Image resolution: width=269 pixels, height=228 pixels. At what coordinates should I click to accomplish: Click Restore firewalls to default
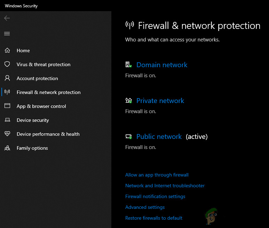point(153,218)
